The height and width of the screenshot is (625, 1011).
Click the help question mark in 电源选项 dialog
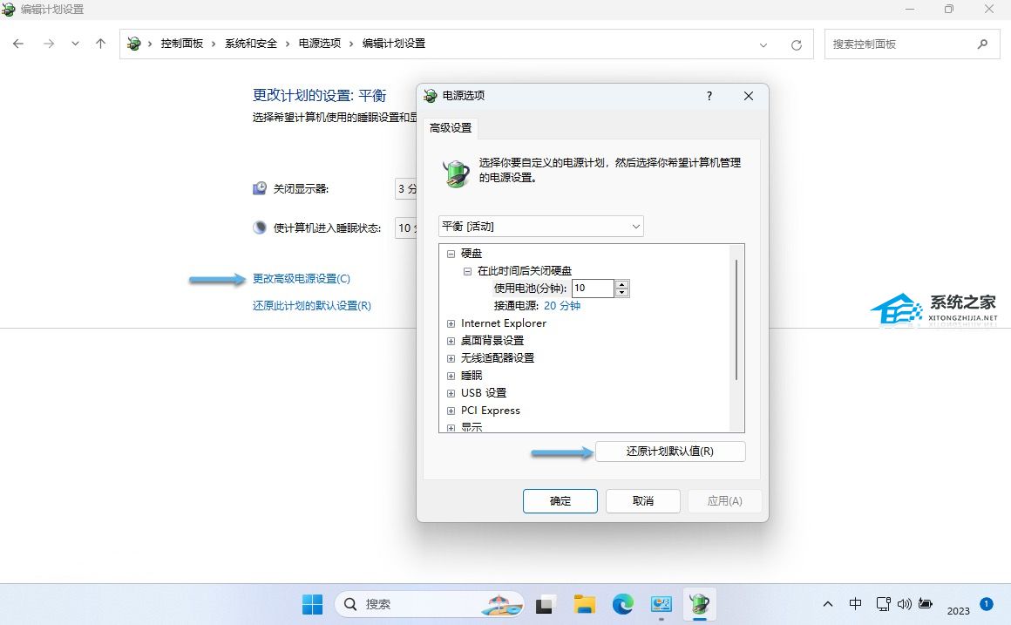(709, 96)
